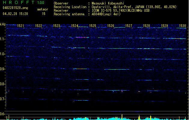This screenshot has height=120, width=189.
Task: Click the 0.6 kHz frequency axis label
Action: (x=3, y=114)
